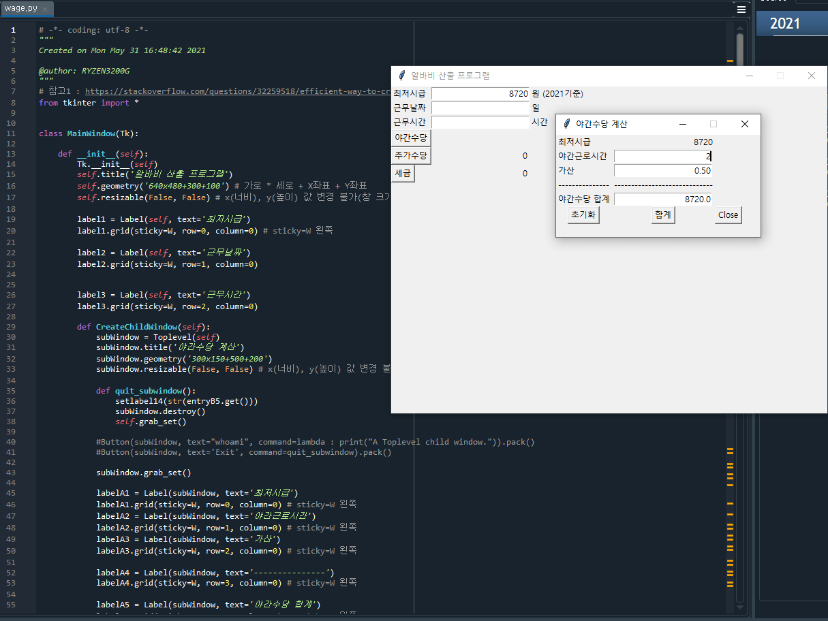828x621 pixels.
Task: Select the wage.py file tab
Action: (21, 9)
